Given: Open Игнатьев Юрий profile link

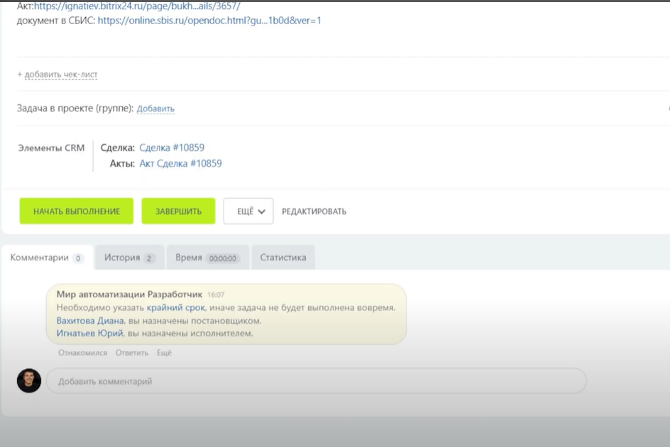Looking at the screenshot, I should (x=89, y=333).
